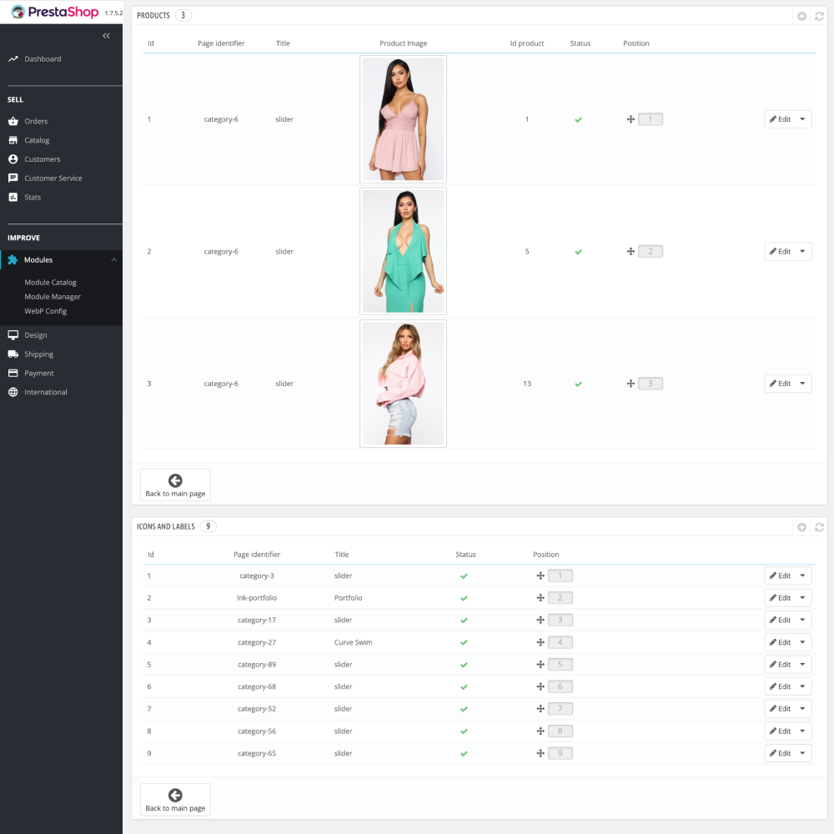Add a new entry in Icons and Labels panel
This screenshot has height=834, width=834.
point(802,526)
